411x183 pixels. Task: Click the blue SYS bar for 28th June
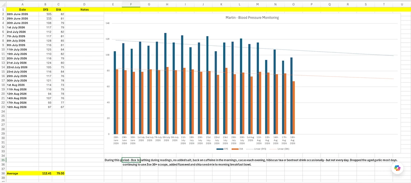click(x=115, y=93)
